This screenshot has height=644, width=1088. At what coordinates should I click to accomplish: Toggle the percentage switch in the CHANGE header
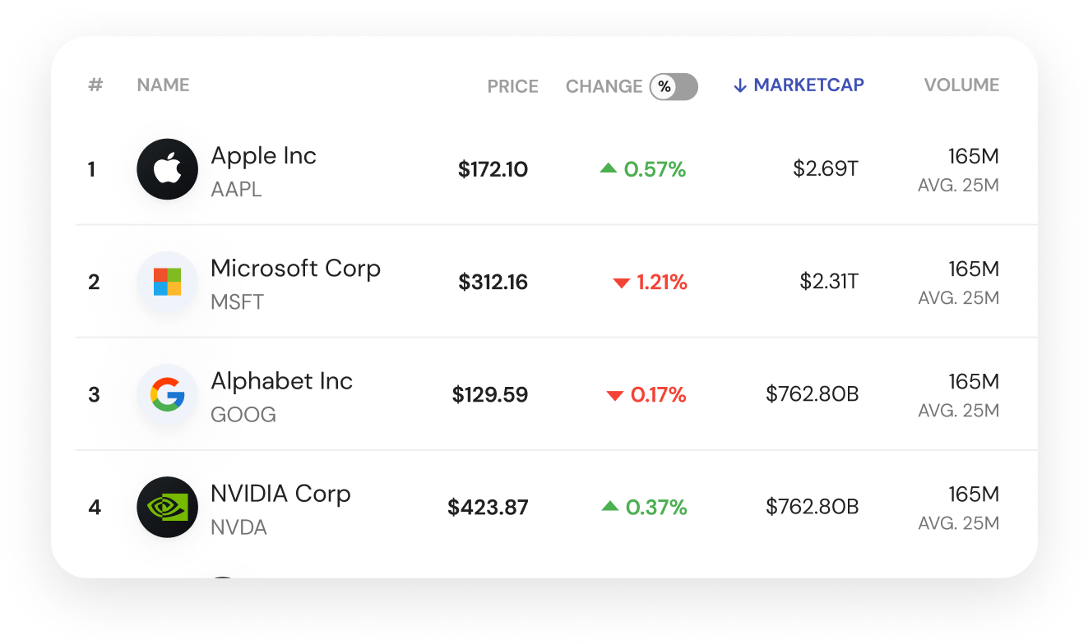[674, 86]
